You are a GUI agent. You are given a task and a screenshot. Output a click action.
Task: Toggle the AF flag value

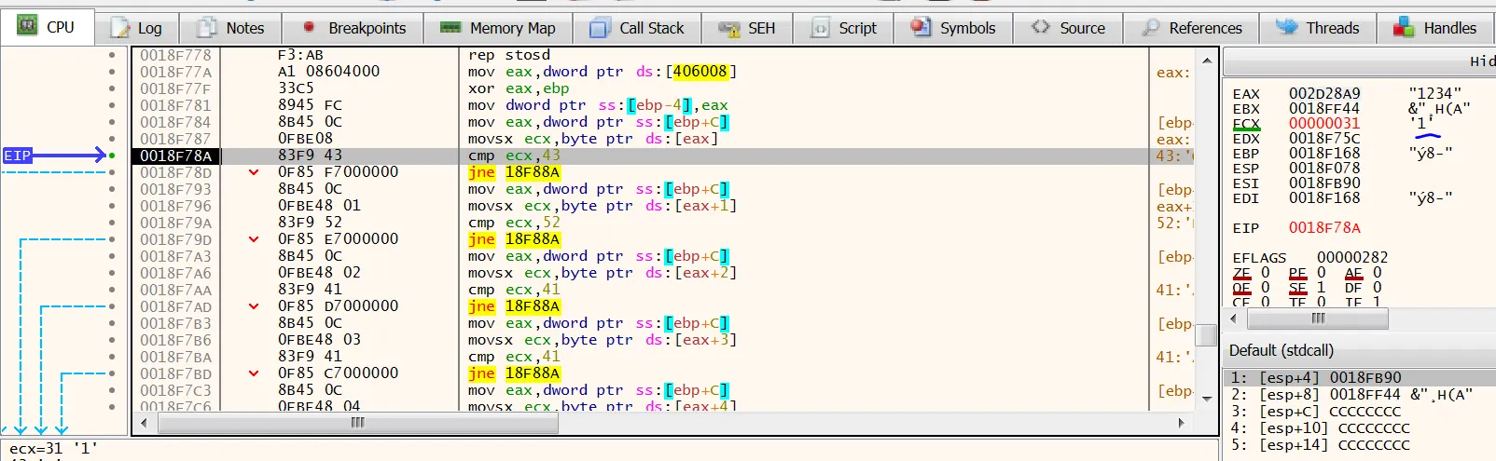(x=1378, y=273)
